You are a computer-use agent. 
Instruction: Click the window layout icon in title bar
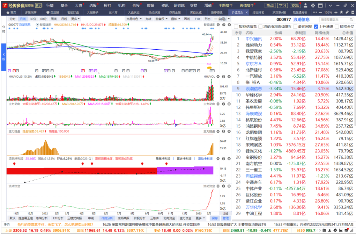[x=320, y=6]
